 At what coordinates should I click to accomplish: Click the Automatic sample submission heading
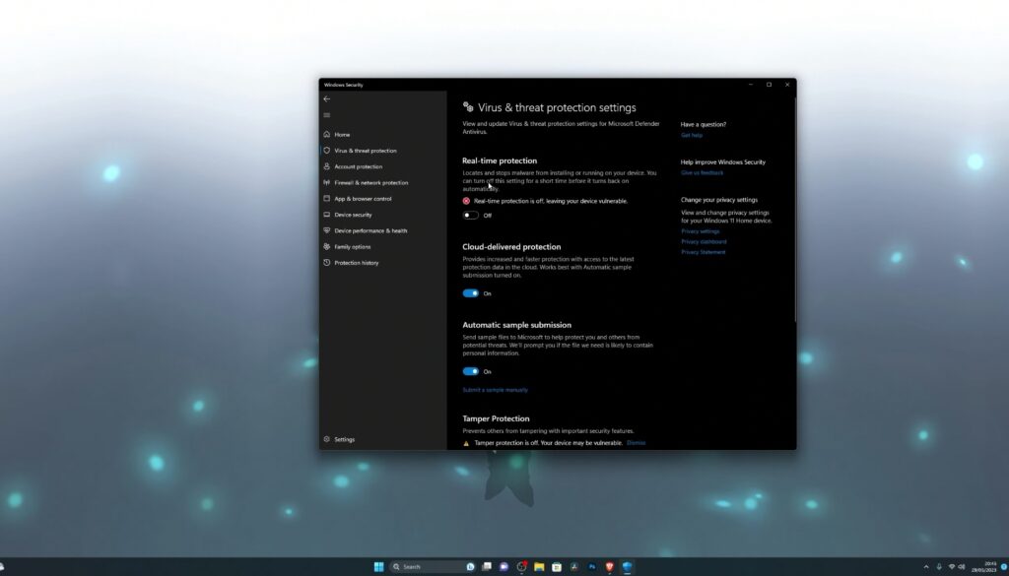tap(516, 325)
